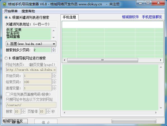
Task: Click the keyword list scroll down arrow
Action: (54, 37)
